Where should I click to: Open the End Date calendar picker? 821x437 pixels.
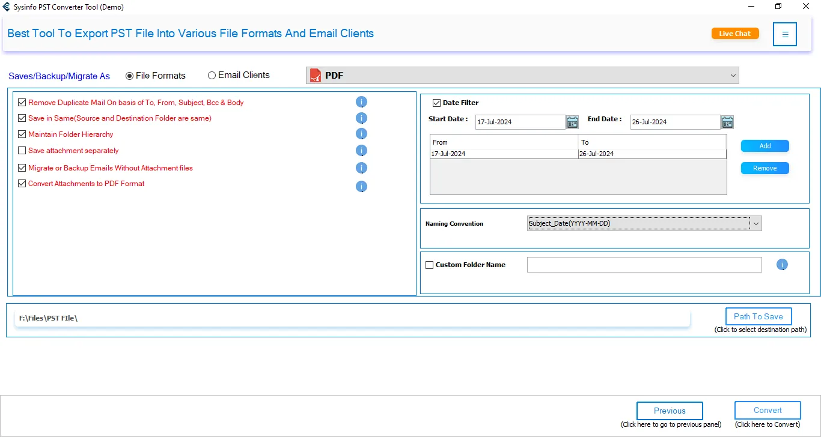pos(727,122)
